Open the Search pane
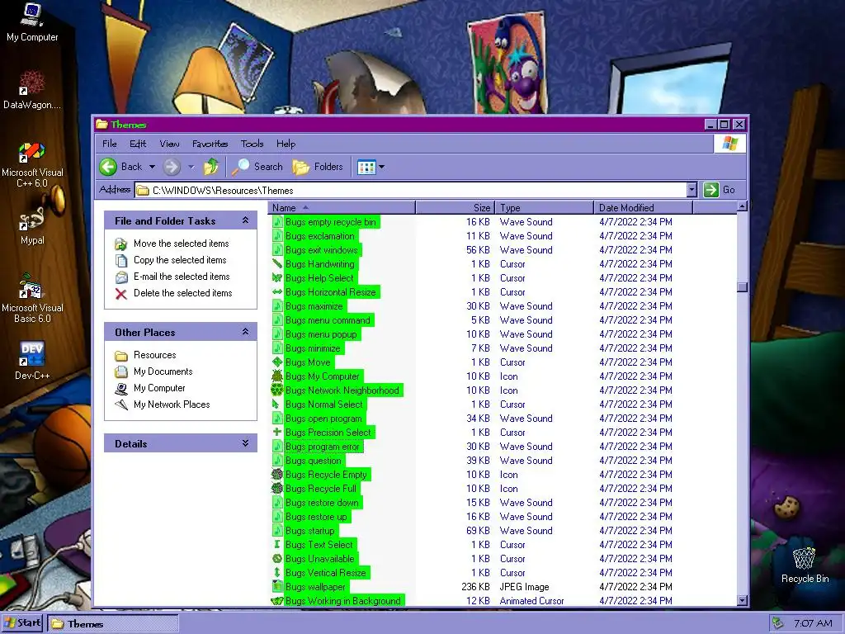This screenshot has height=634, width=845. click(x=257, y=167)
